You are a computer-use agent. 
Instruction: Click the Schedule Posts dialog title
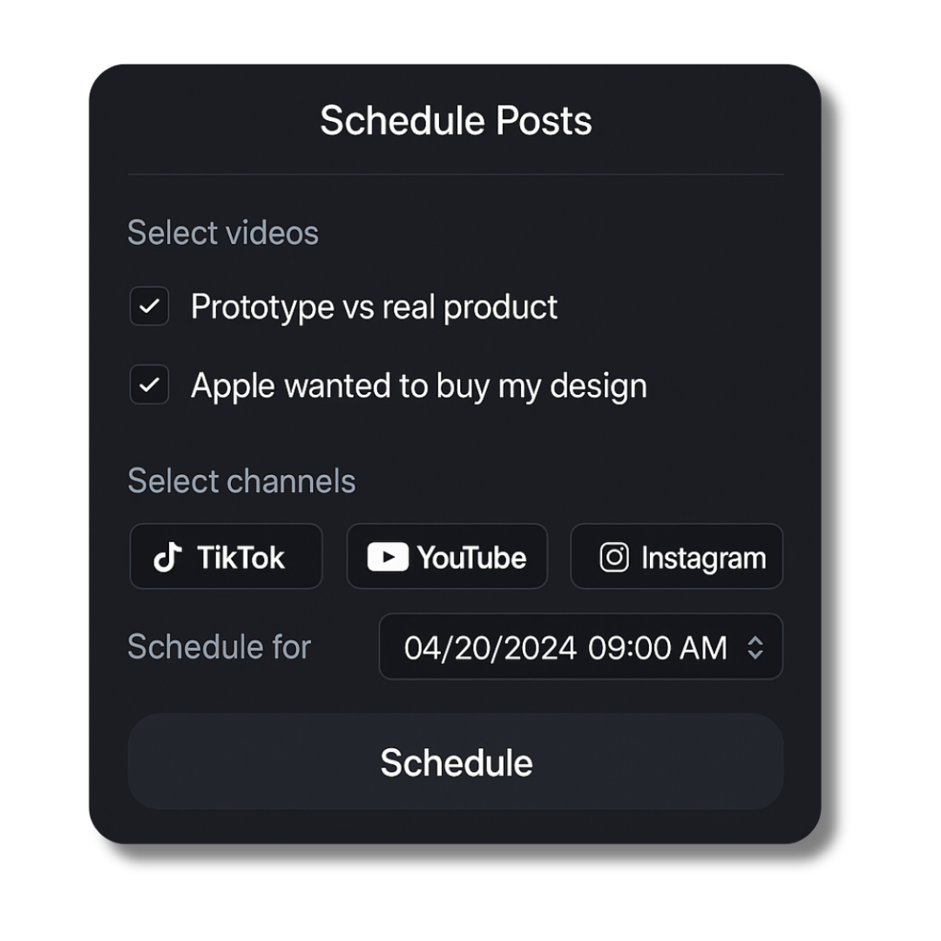(456, 120)
